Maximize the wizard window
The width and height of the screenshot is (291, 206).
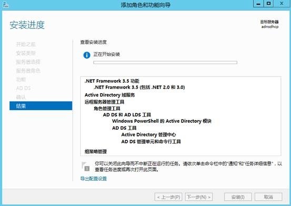tap(268, 4)
